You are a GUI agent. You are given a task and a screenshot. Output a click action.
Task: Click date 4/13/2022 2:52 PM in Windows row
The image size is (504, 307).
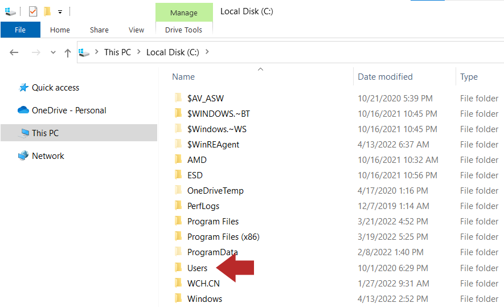pos(393,299)
